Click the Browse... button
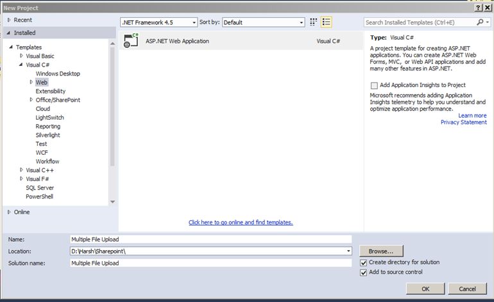The width and height of the screenshot is (494, 302). click(x=381, y=251)
